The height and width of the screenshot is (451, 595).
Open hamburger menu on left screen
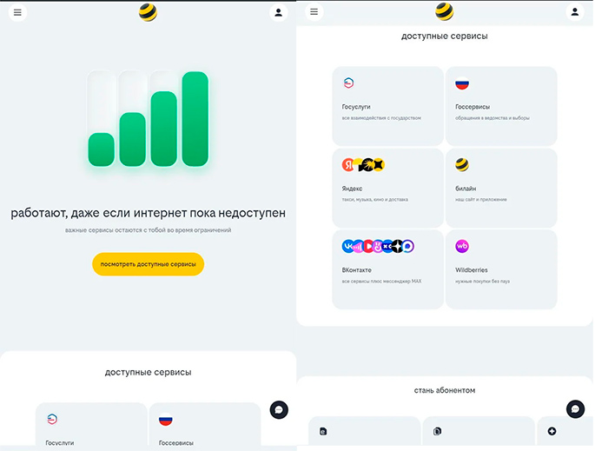[17, 12]
